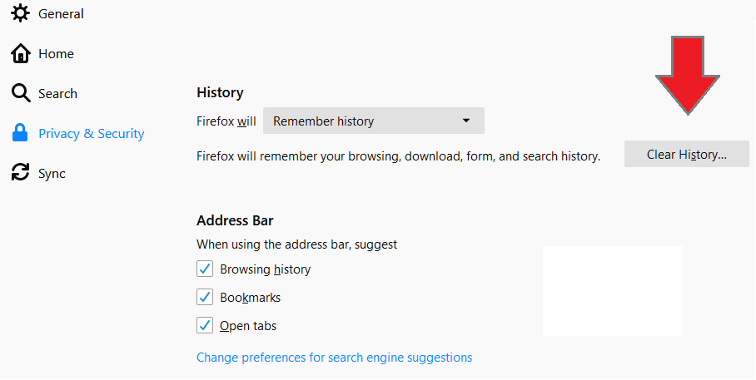Toggle the Bookmarks suggestion checkbox

point(205,297)
